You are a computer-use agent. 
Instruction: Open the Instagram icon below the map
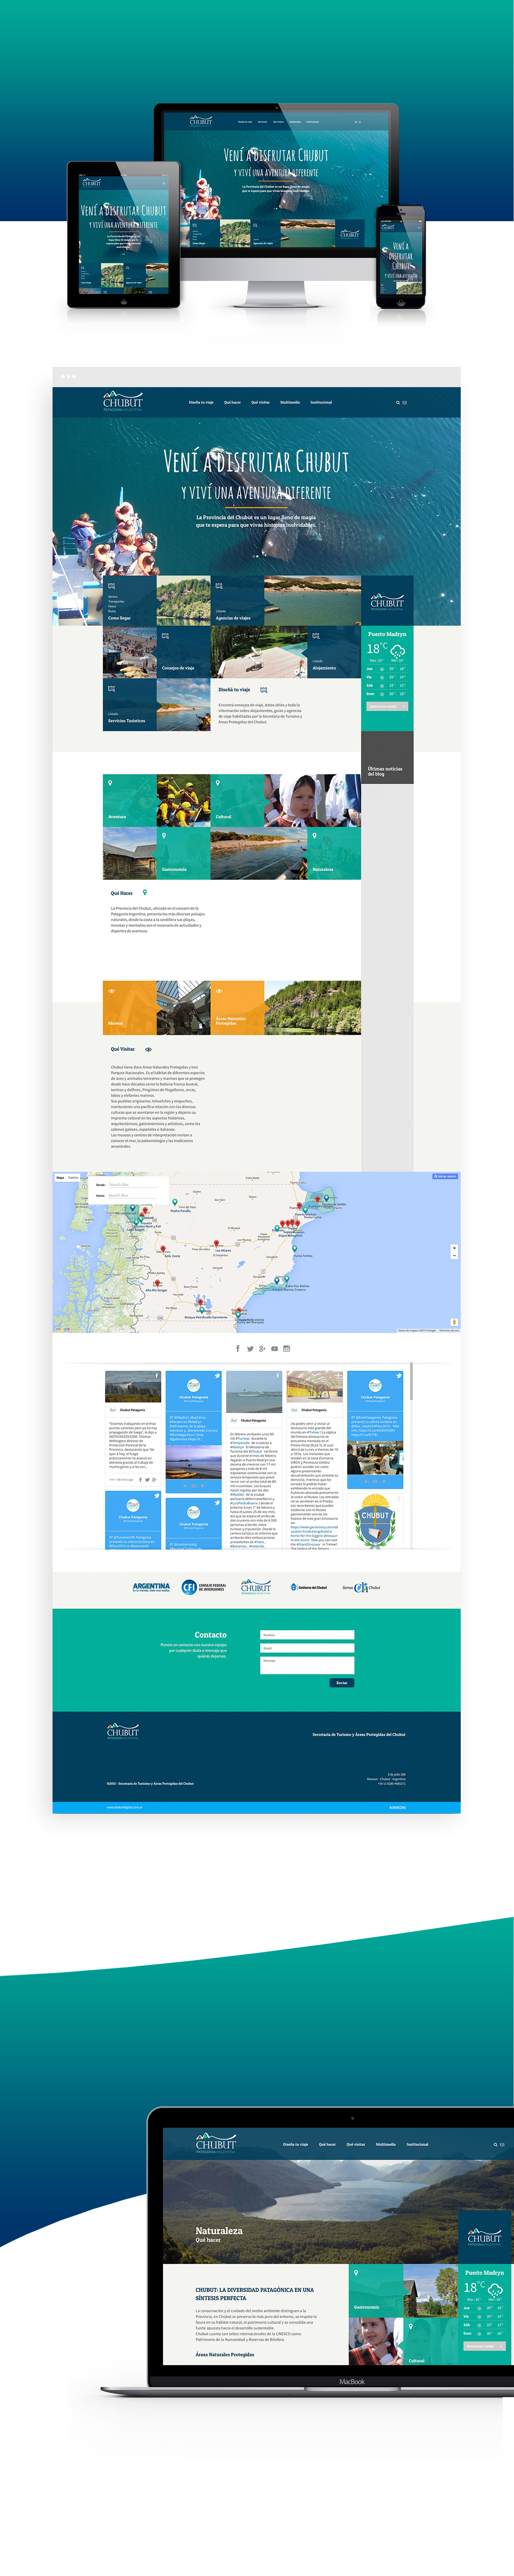coord(286,1349)
